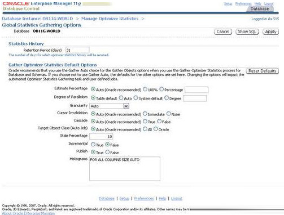This screenshot has width=284, height=215.
Task: Click Logout link in top header
Action: coord(269,3)
